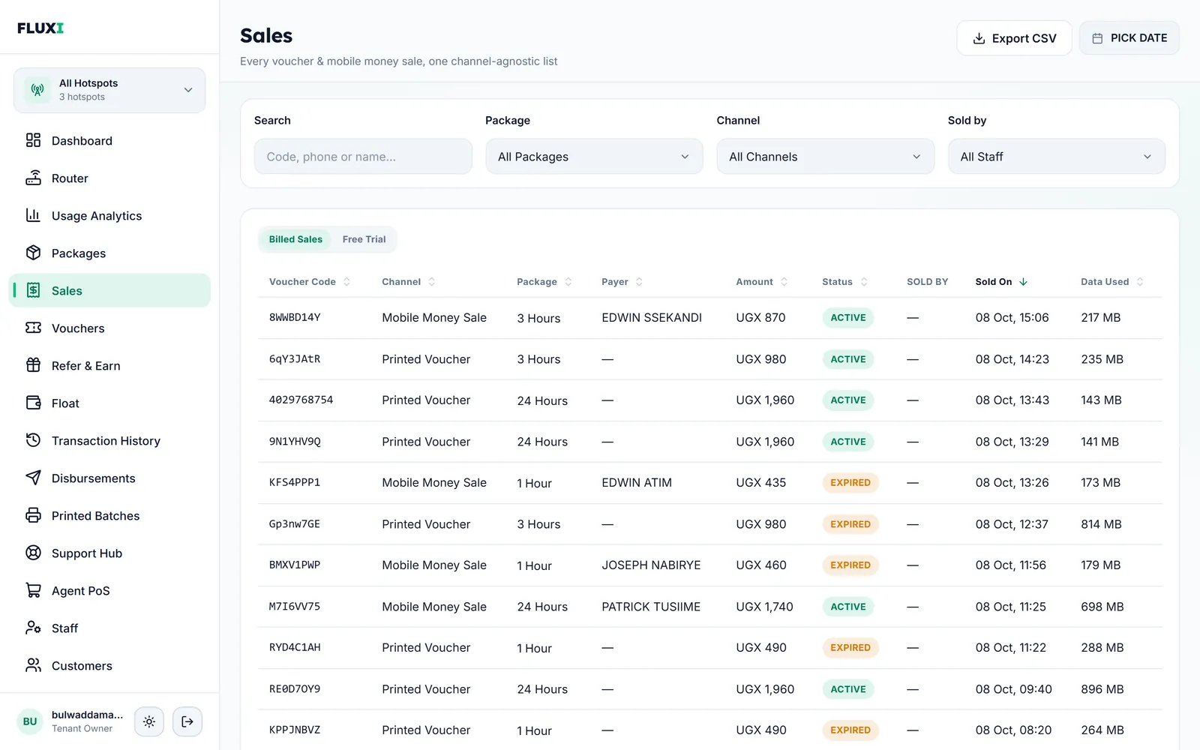Open Refer & Earn gift icon
Screen dimensions: 1200x750
point(33,365)
